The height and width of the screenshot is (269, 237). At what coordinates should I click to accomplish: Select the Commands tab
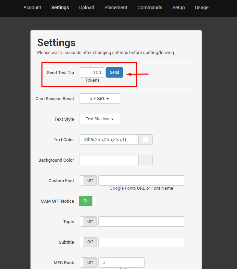(150, 8)
